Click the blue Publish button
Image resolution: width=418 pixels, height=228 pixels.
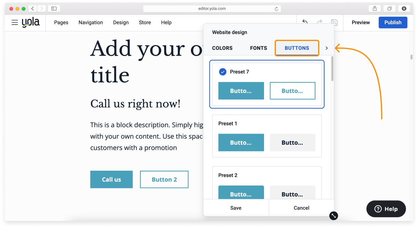click(x=393, y=23)
